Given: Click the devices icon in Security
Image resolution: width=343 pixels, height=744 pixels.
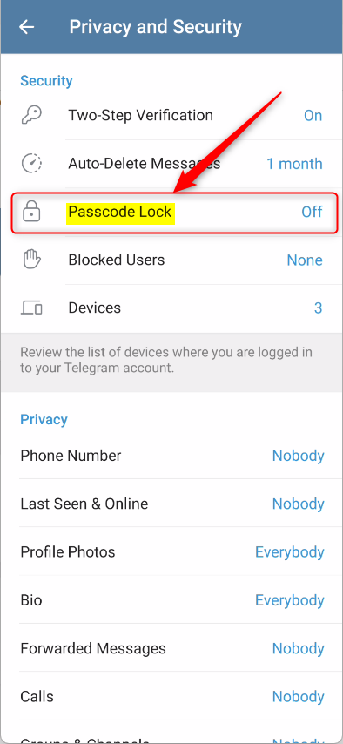Looking at the screenshot, I should pos(32,308).
